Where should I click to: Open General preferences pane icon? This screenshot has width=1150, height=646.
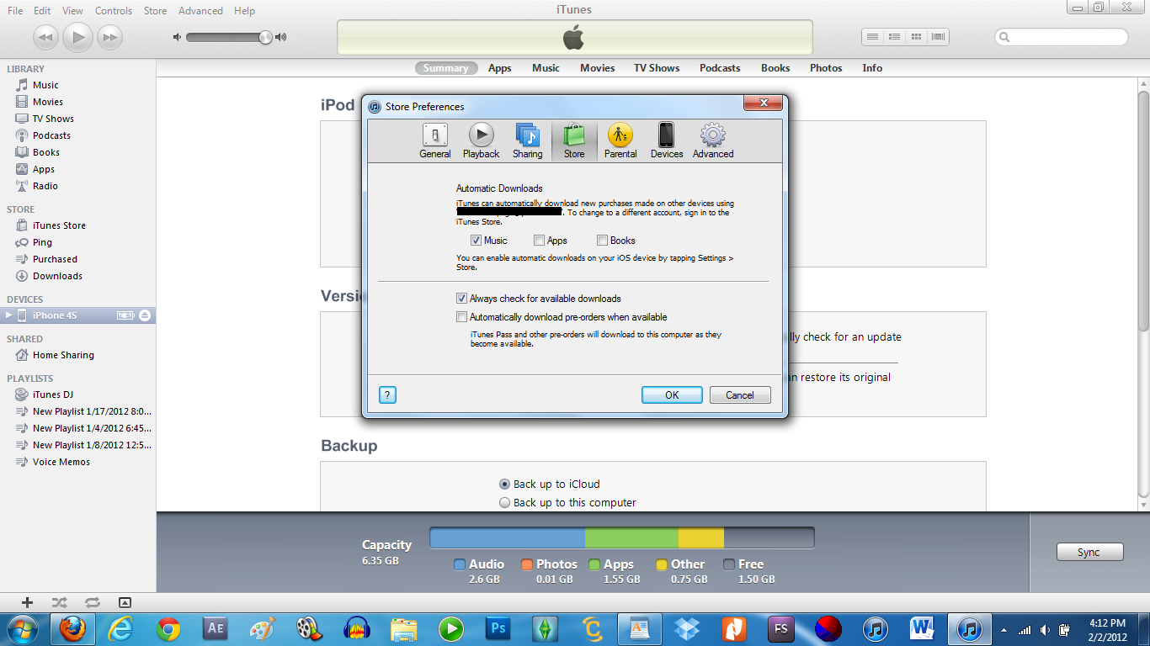tap(435, 140)
